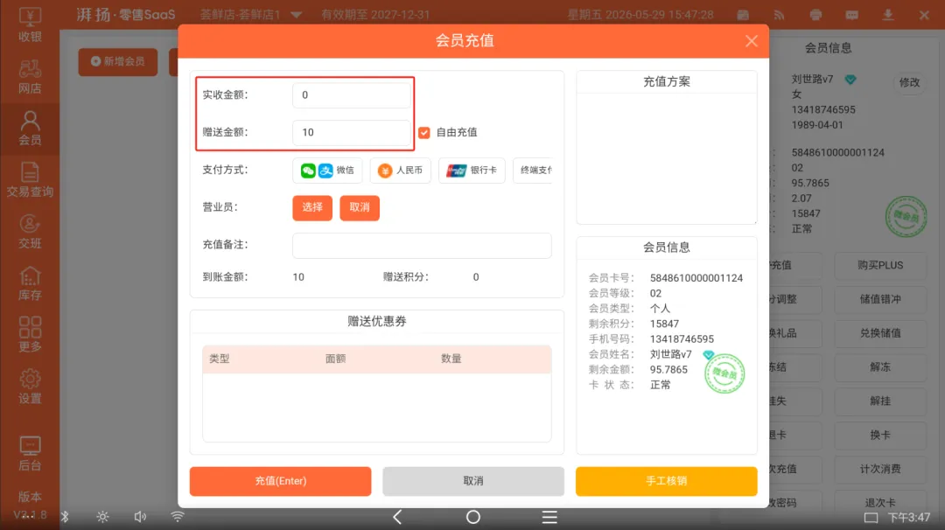Viewport: 945px width, 530px height.
Task: Click the 新增会员 button in background
Action: click(118, 62)
